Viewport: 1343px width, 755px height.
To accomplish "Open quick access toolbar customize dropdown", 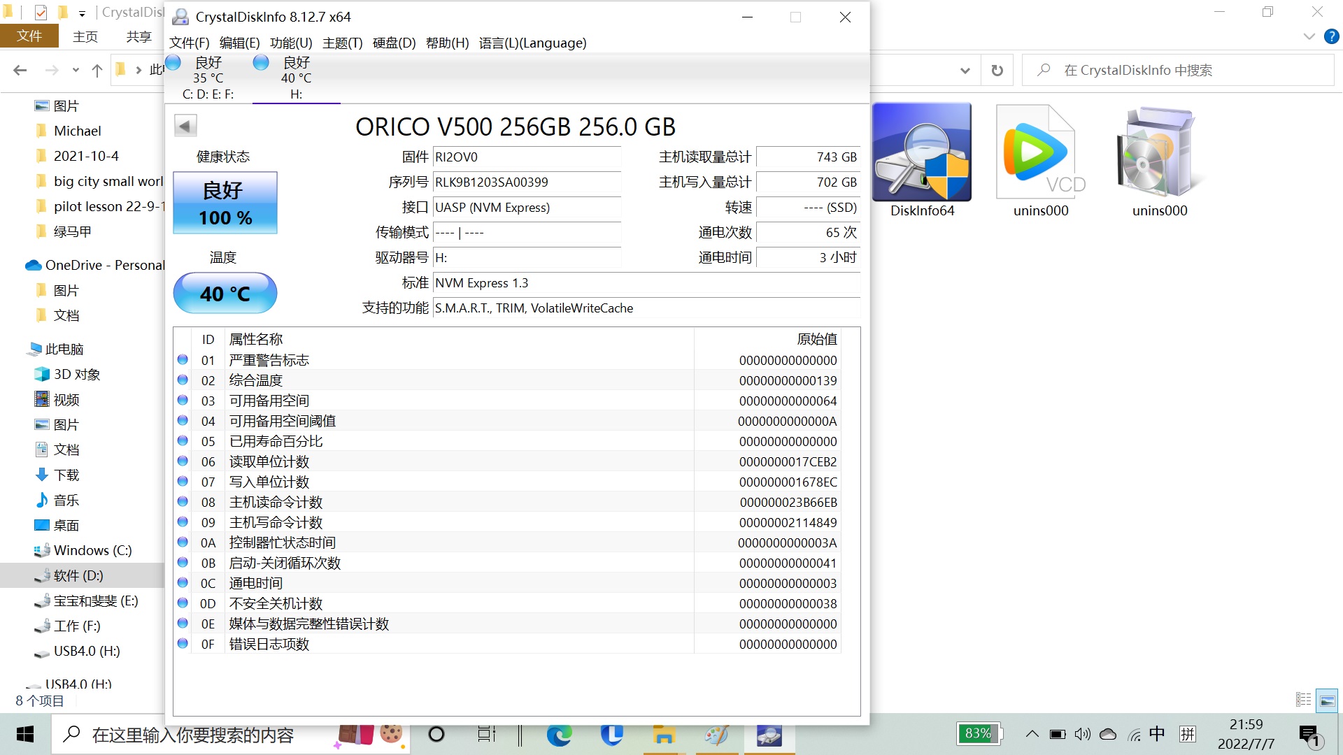I will pyautogui.click(x=82, y=13).
